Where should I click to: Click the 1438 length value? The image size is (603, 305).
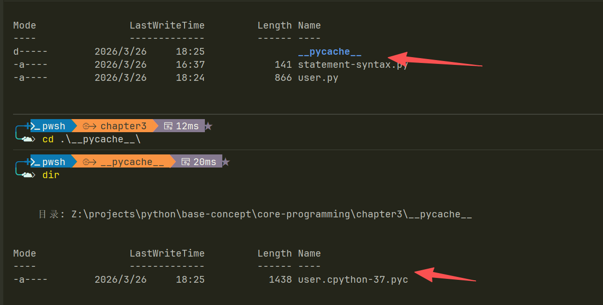(x=280, y=279)
